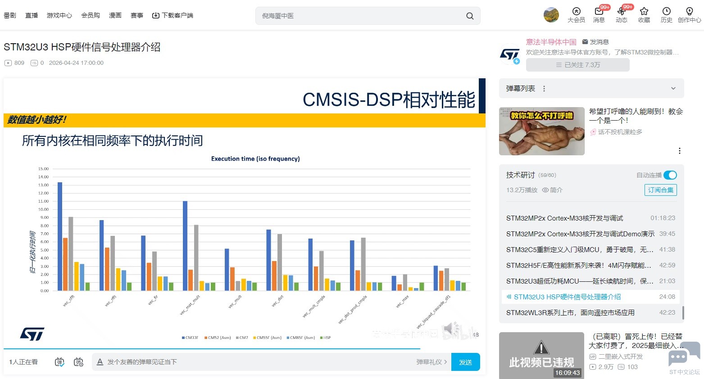Click the video progress bar
Viewport: 704px width, 379px height.
245,349
